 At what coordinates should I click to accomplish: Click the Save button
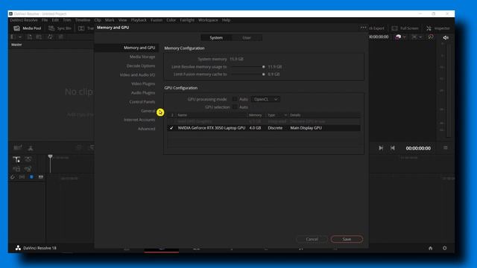pos(347,239)
